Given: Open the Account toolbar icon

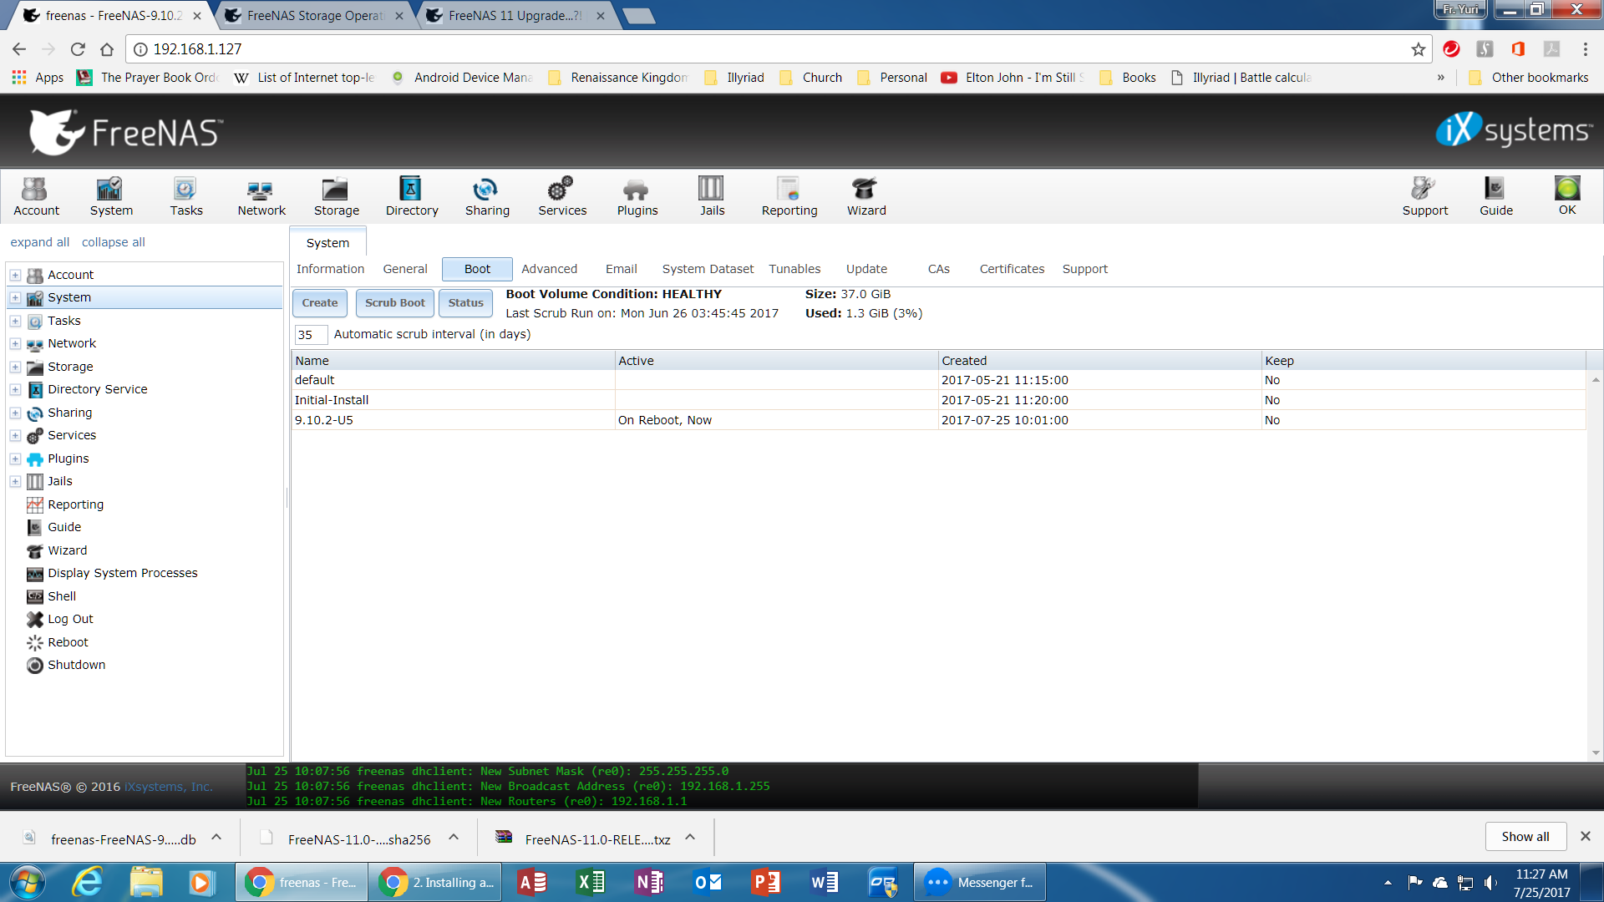Looking at the screenshot, I should [36, 196].
